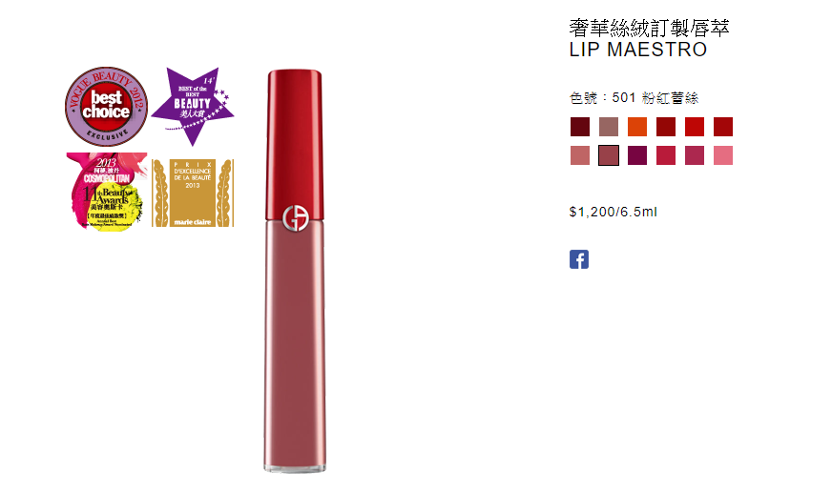Select the outlined 501 shade swatch
This screenshot has height=489, width=832.
pyautogui.click(x=609, y=155)
